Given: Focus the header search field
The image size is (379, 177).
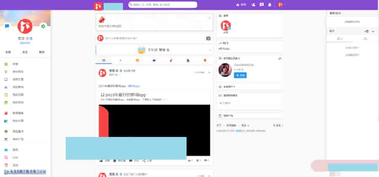Looking at the screenshot, I should pos(163,5).
